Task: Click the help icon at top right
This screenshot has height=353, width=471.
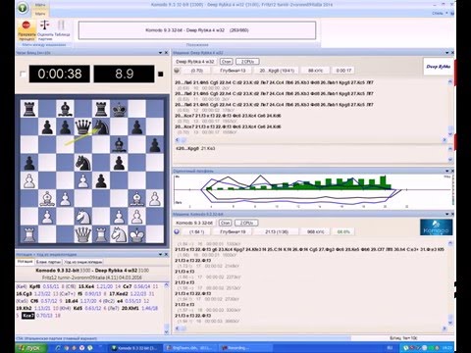Action: pyautogui.click(x=452, y=14)
